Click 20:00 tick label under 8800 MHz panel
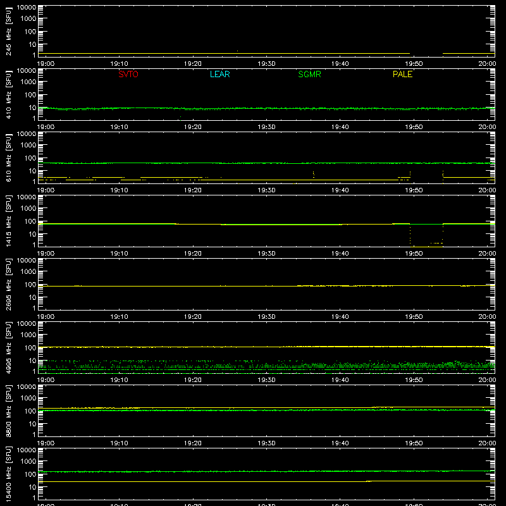 pyautogui.click(x=487, y=443)
